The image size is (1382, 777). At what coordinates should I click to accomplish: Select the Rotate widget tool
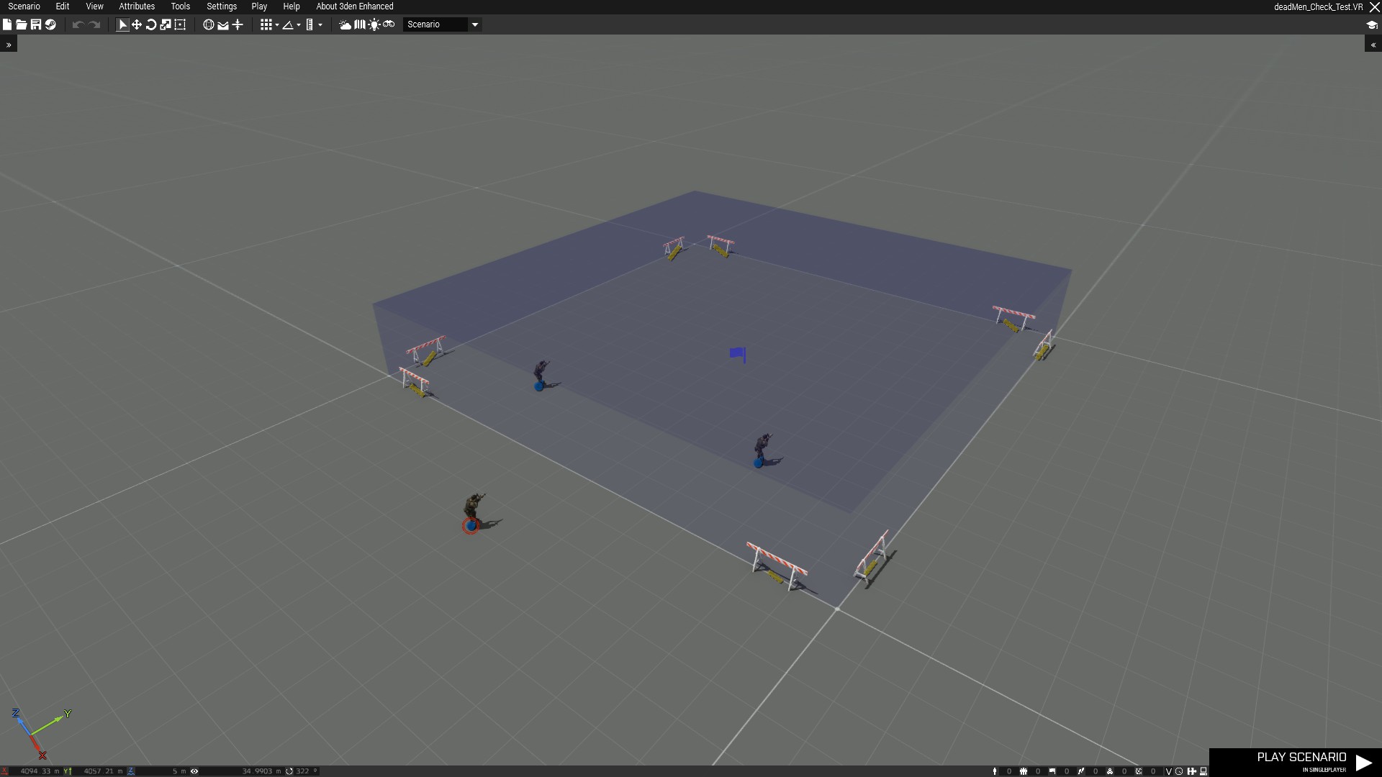click(x=151, y=24)
